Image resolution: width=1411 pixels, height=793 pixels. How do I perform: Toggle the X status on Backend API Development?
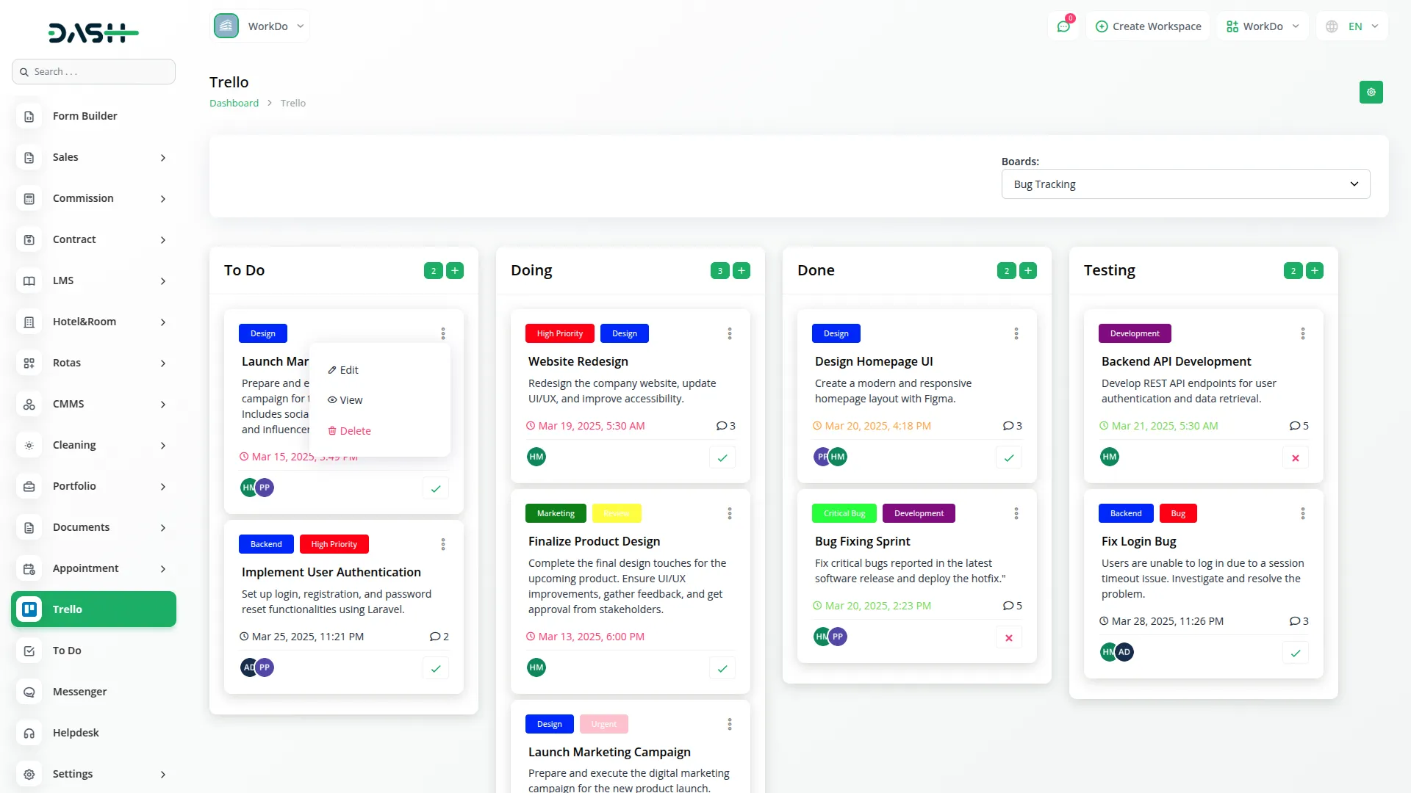pos(1295,457)
